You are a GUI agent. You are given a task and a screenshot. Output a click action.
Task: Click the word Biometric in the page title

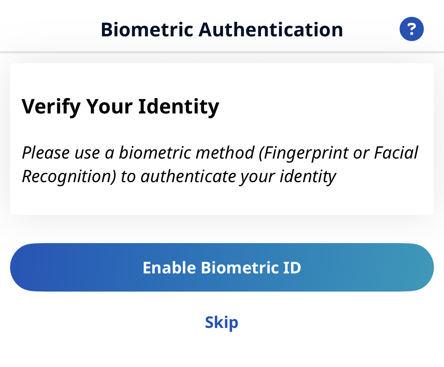pos(147,30)
